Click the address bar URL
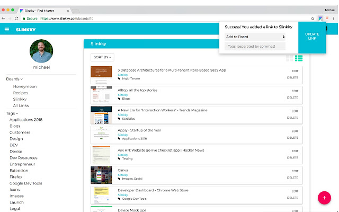The width and height of the screenshot is (339, 212). click(x=67, y=19)
